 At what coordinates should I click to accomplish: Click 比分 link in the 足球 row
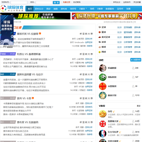pyautogui.click(x=120, y=27)
